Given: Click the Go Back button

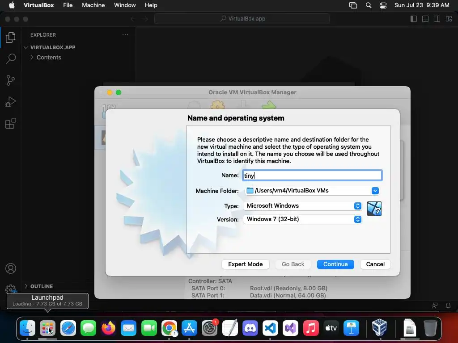Looking at the screenshot, I should 293,264.
